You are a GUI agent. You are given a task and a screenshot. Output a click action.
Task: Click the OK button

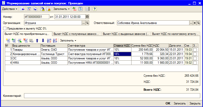click(x=168, y=103)
